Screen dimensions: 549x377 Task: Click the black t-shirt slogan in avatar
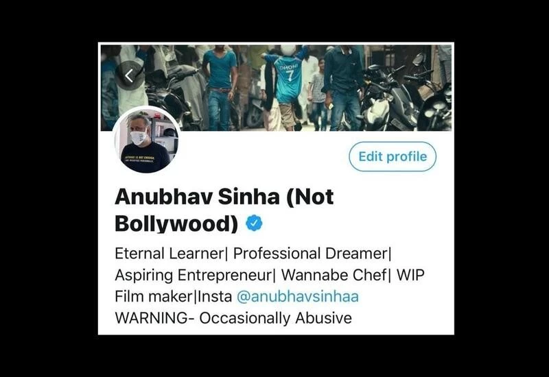point(140,159)
